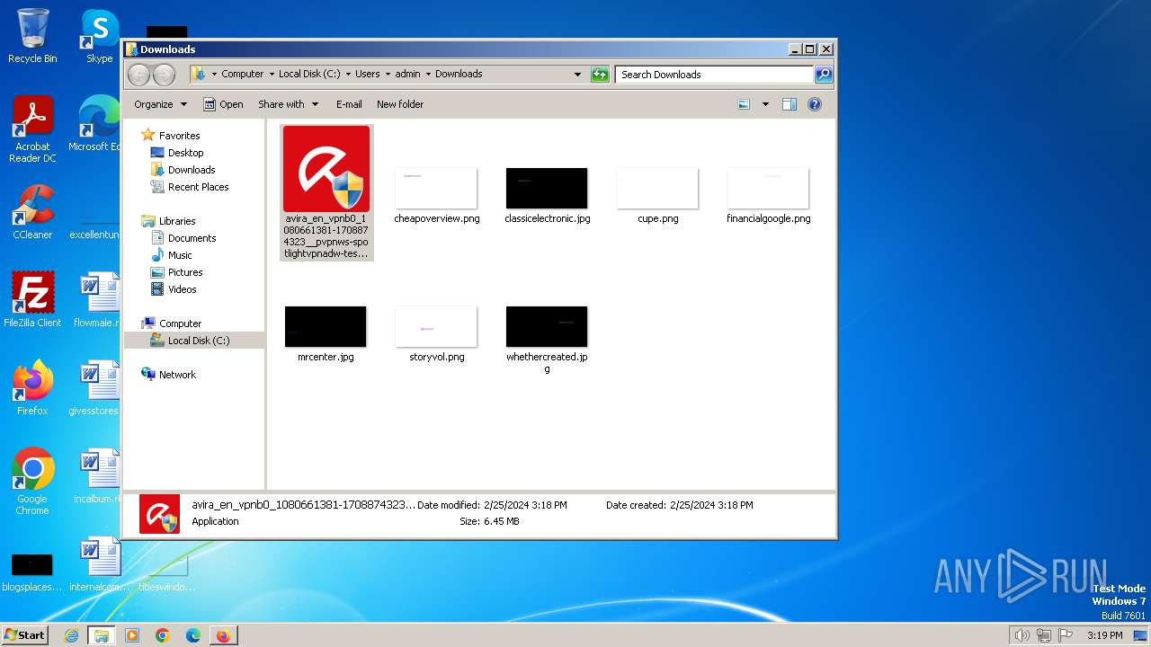The width and height of the screenshot is (1151, 647).
Task: Open view options dropdown arrow
Action: (765, 104)
